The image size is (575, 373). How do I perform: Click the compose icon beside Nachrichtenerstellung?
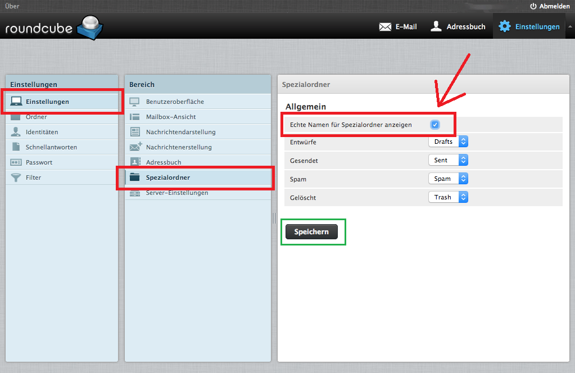point(135,147)
